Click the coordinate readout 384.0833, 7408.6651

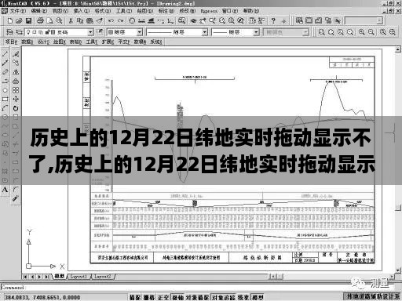point(42,297)
